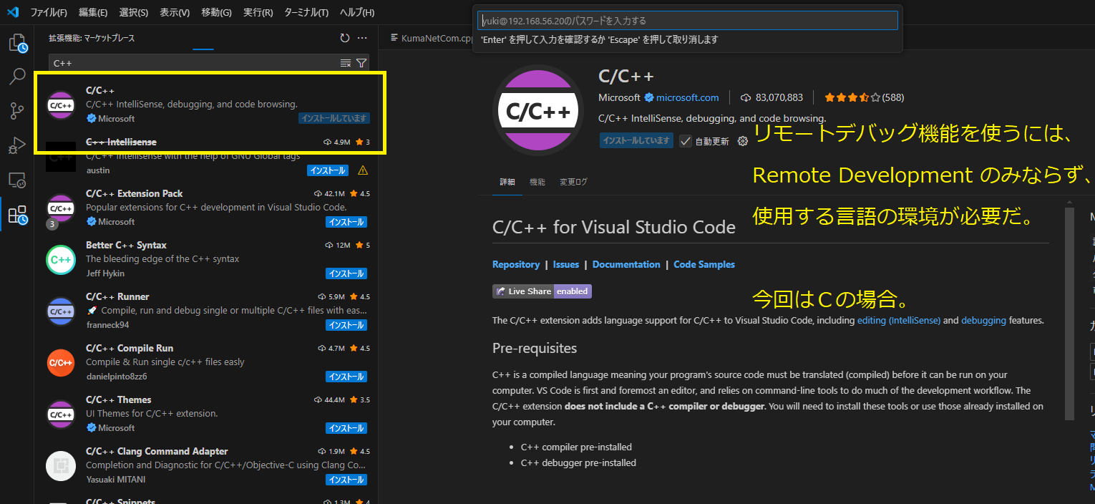Click the C/C++ Clang Command Adapter icon

click(x=61, y=465)
